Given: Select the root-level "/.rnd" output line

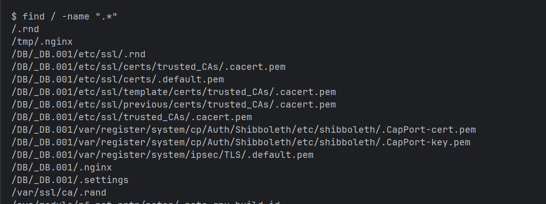Looking at the screenshot, I should pyautogui.click(x=26, y=29).
